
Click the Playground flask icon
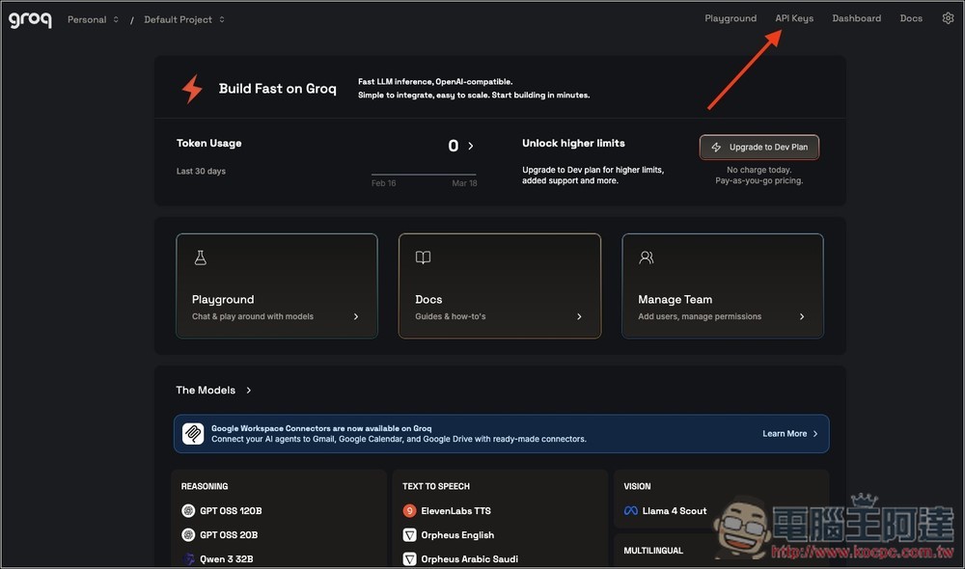pyautogui.click(x=201, y=257)
